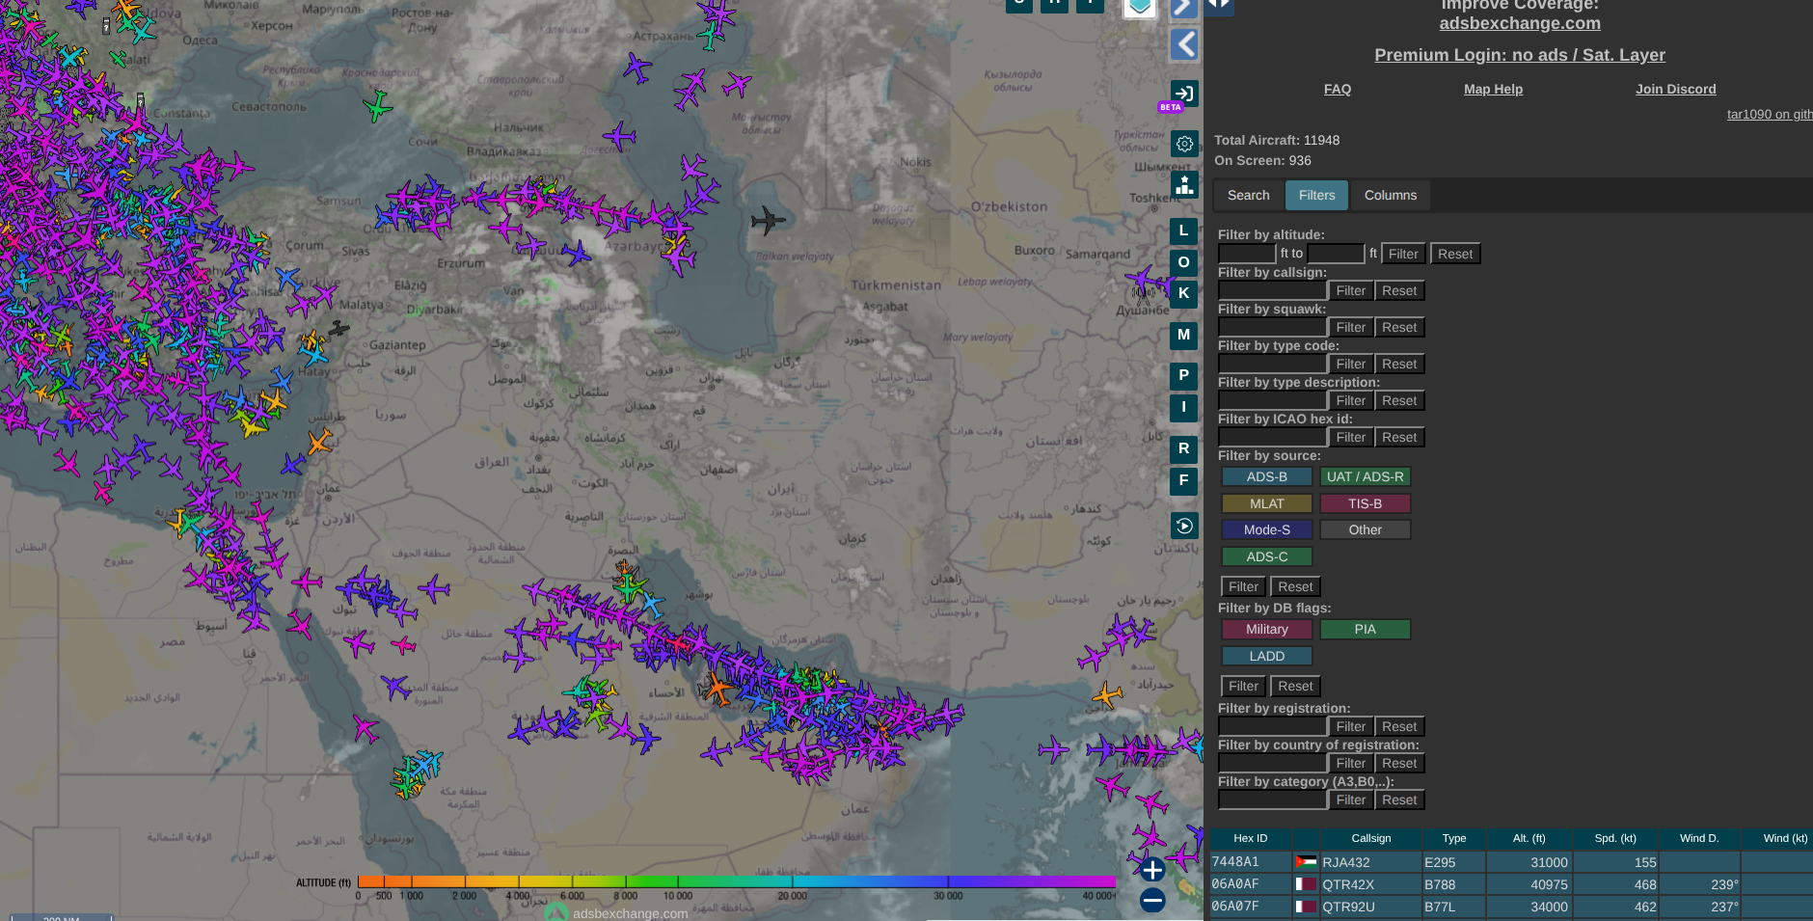Apply the altitude Filter button

click(x=1403, y=254)
